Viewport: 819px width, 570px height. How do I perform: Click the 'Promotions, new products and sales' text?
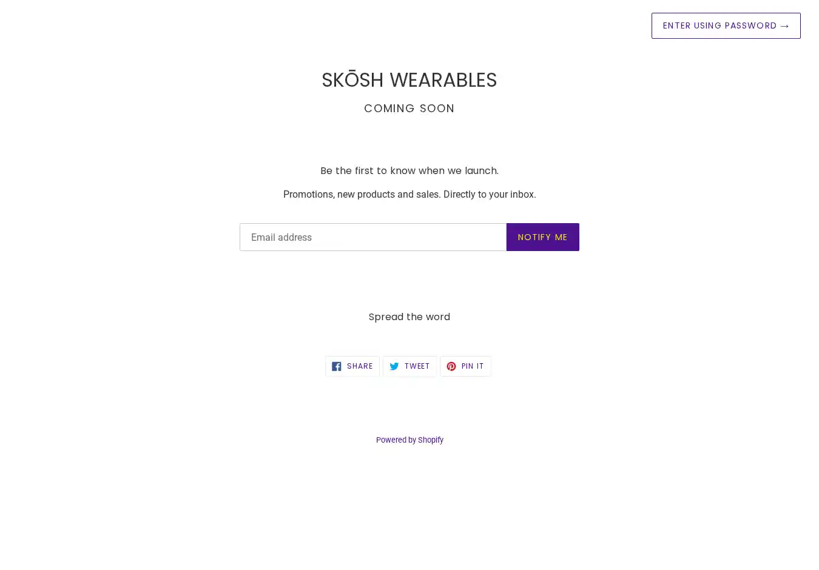pos(362,195)
